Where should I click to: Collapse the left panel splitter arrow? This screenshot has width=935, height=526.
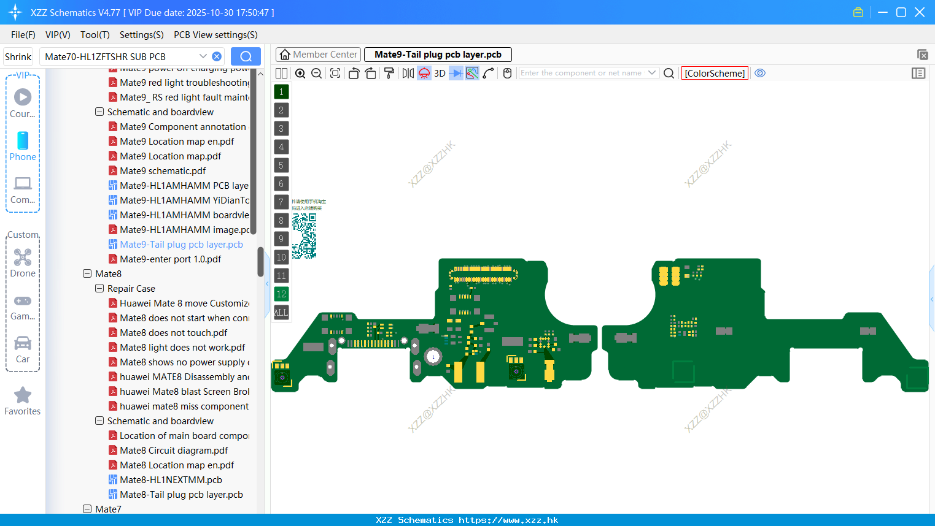tap(267, 284)
